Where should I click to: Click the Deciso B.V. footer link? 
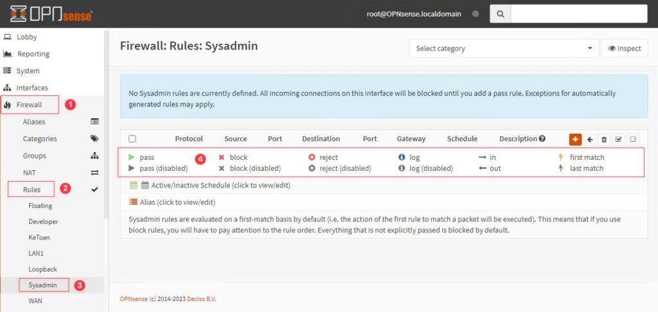(x=202, y=299)
